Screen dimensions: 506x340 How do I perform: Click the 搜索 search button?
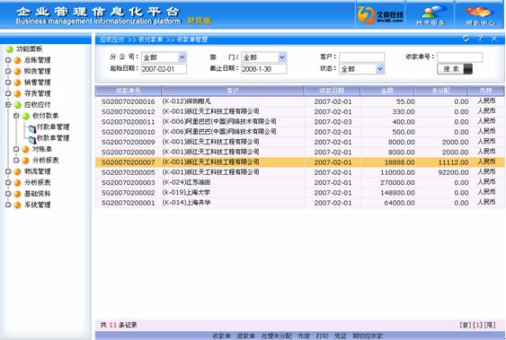coord(455,69)
